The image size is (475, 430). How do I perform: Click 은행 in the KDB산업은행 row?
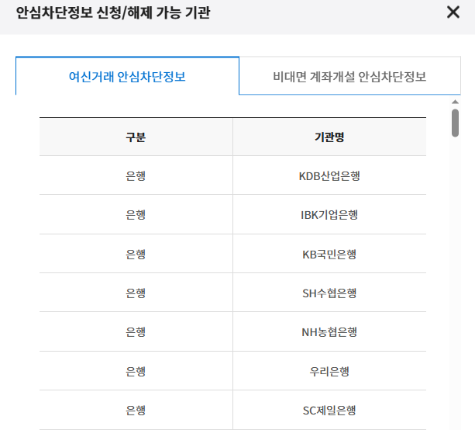[136, 175]
